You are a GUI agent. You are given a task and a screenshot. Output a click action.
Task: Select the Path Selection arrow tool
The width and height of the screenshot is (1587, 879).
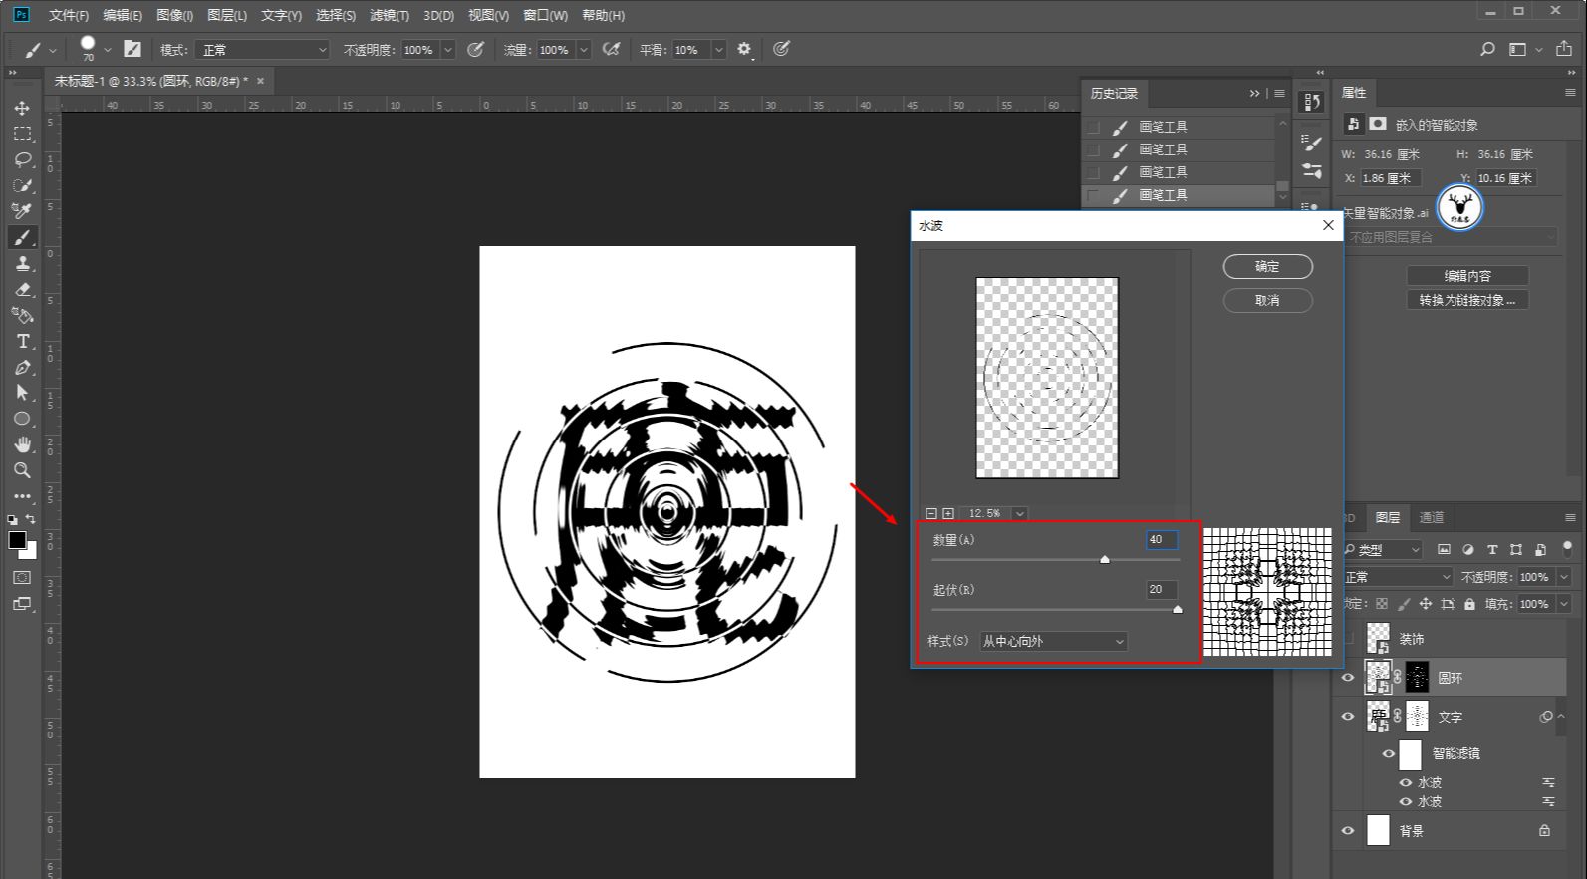point(22,393)
